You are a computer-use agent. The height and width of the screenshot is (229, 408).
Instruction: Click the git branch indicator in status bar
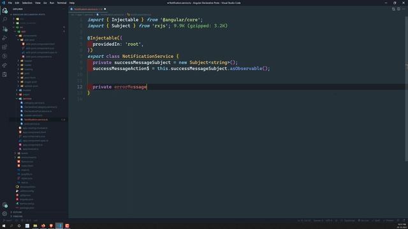pos(7,221)
